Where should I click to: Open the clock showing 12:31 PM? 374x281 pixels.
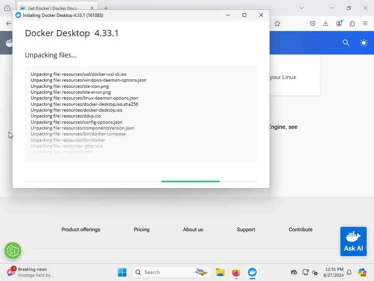pyautogui.click(x=333, y=272)
